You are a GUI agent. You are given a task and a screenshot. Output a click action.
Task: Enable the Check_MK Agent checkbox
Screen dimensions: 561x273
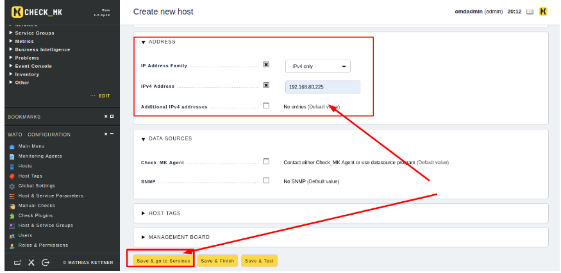click(x=266, y=161)
